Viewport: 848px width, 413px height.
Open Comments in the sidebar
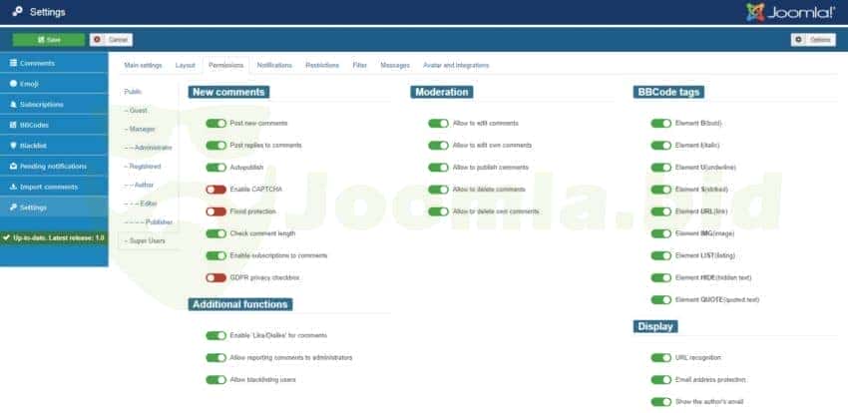[54, 63]
